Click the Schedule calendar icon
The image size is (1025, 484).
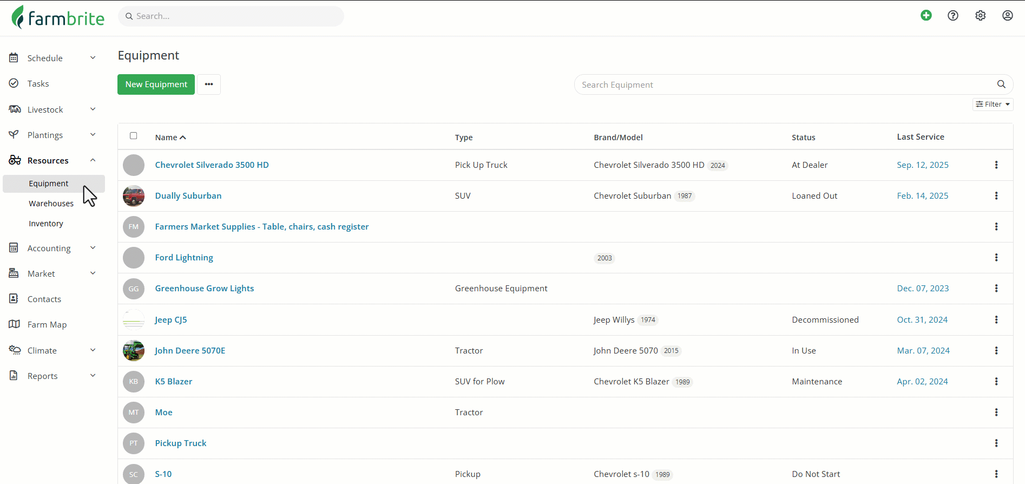tap(14, 58)
